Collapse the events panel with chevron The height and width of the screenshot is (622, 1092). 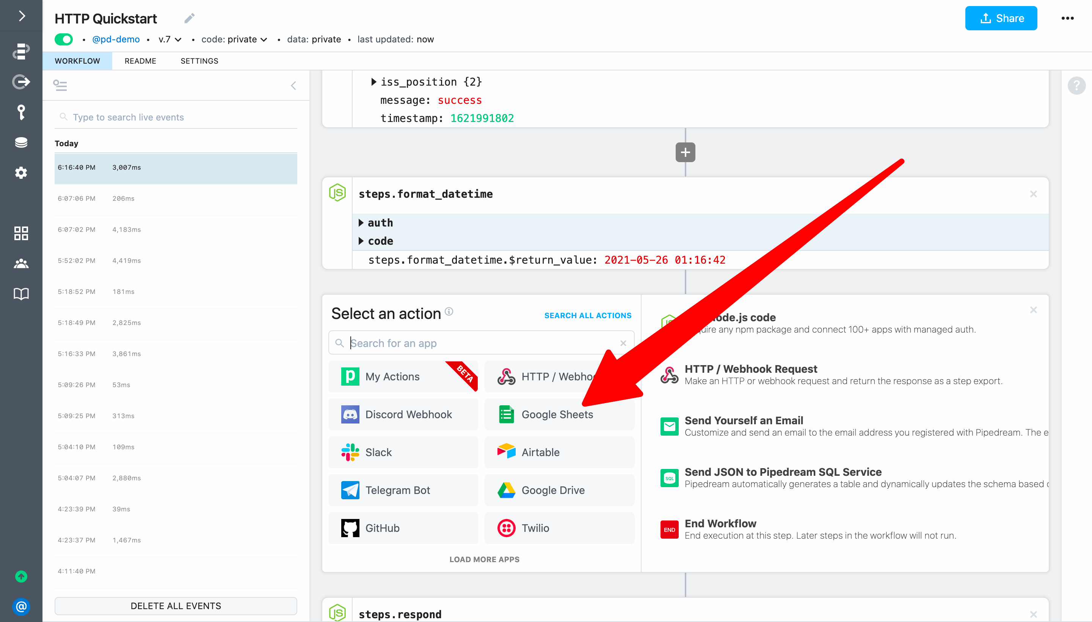coord(293,86)
